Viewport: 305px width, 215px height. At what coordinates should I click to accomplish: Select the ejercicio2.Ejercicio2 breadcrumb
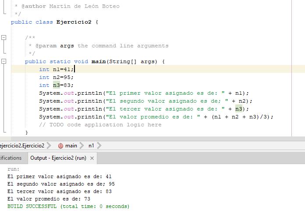[22, 146]
